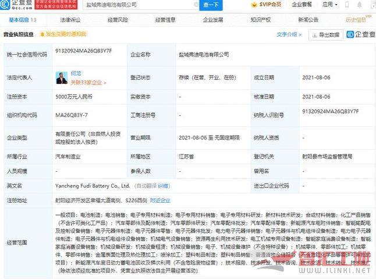
Task: Click organization code MA26Q83Y-7
Action: [72, 115]
